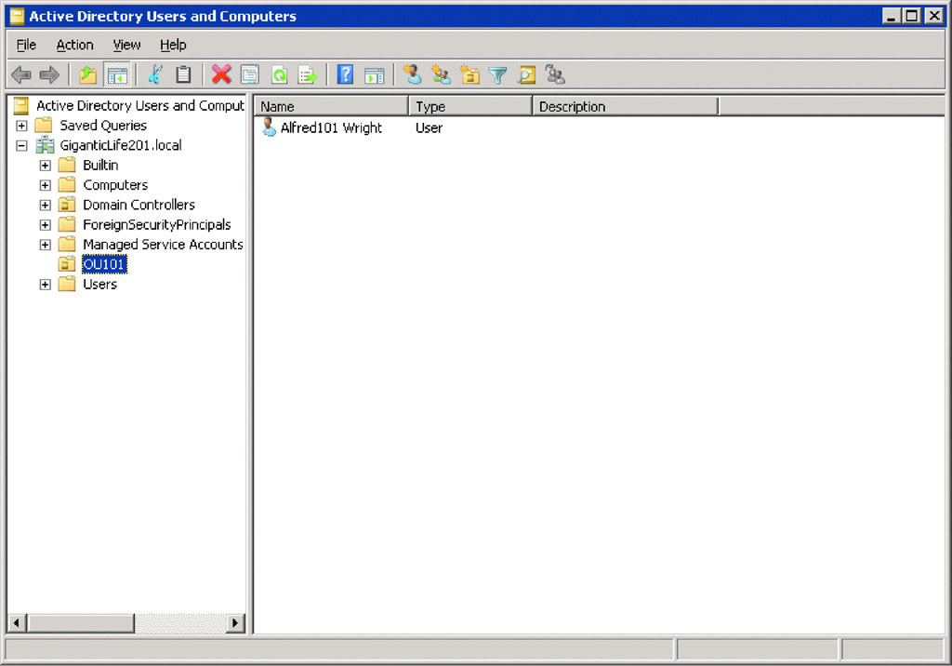
Task: Click the OU101 organizational unit folder icon
Action: (67, 264)
